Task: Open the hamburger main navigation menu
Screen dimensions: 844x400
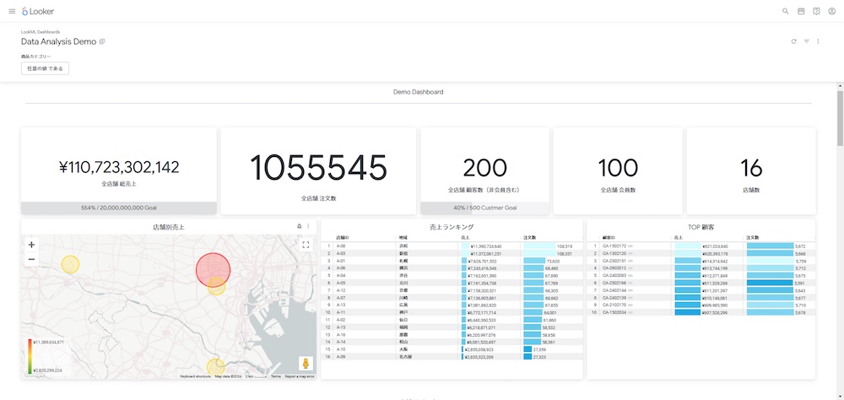Action: [11, 11]
